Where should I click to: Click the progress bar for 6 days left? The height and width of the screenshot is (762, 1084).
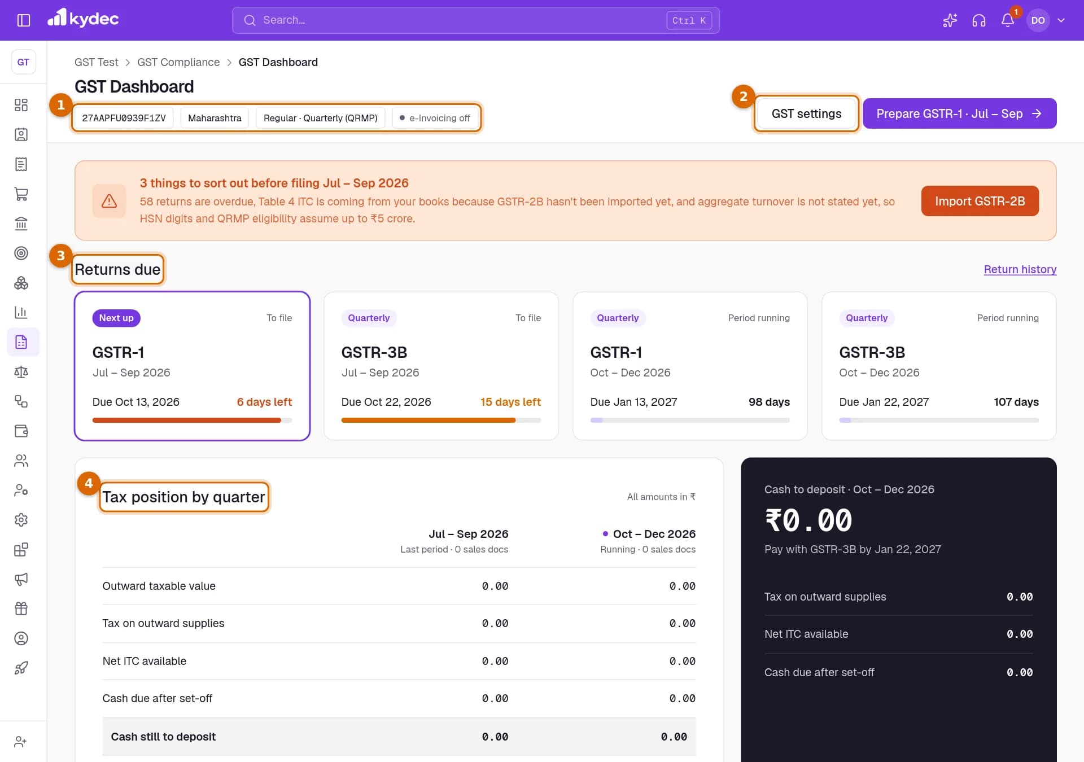[x=192, y=420]
